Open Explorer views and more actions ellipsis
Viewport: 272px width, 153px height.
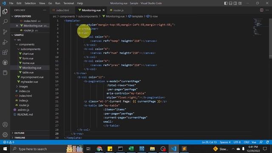click(45, 10)
